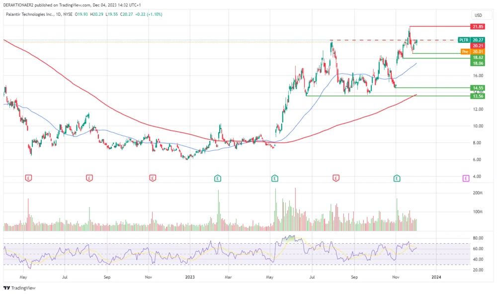Open the 1D interval selector in the legend
Image resolution: width=497 pixels, height=294 pixels.
58,15
